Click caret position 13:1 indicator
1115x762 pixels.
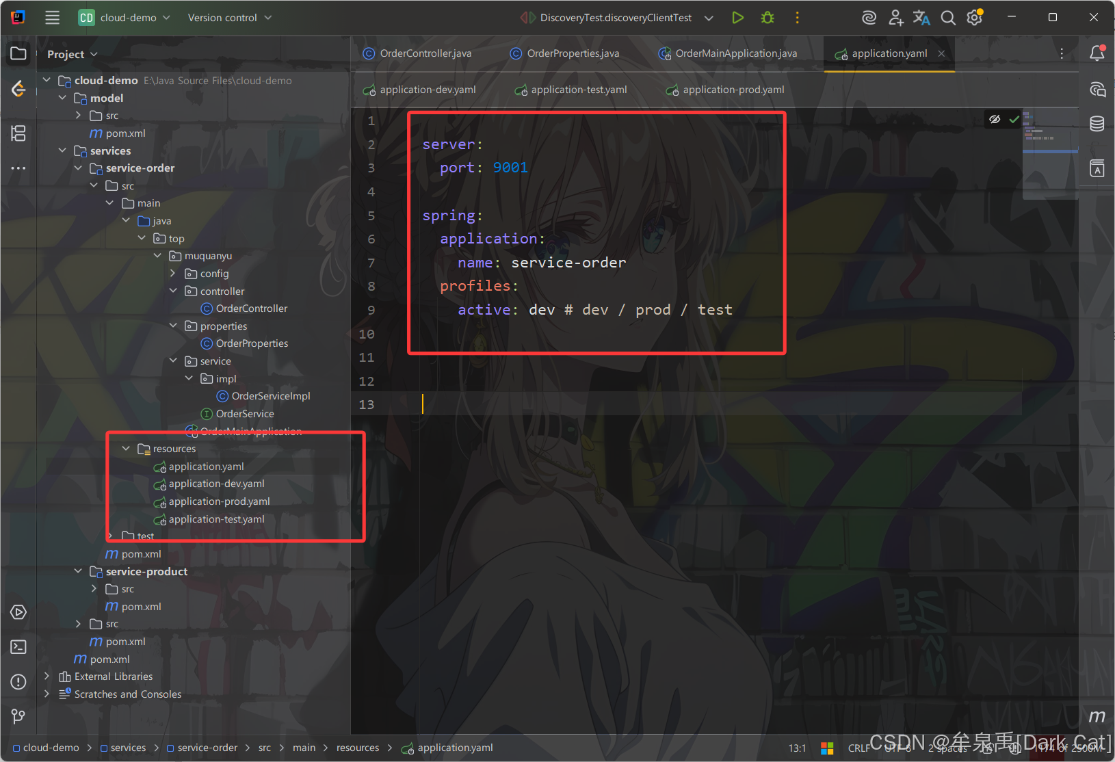click(797, 748)
